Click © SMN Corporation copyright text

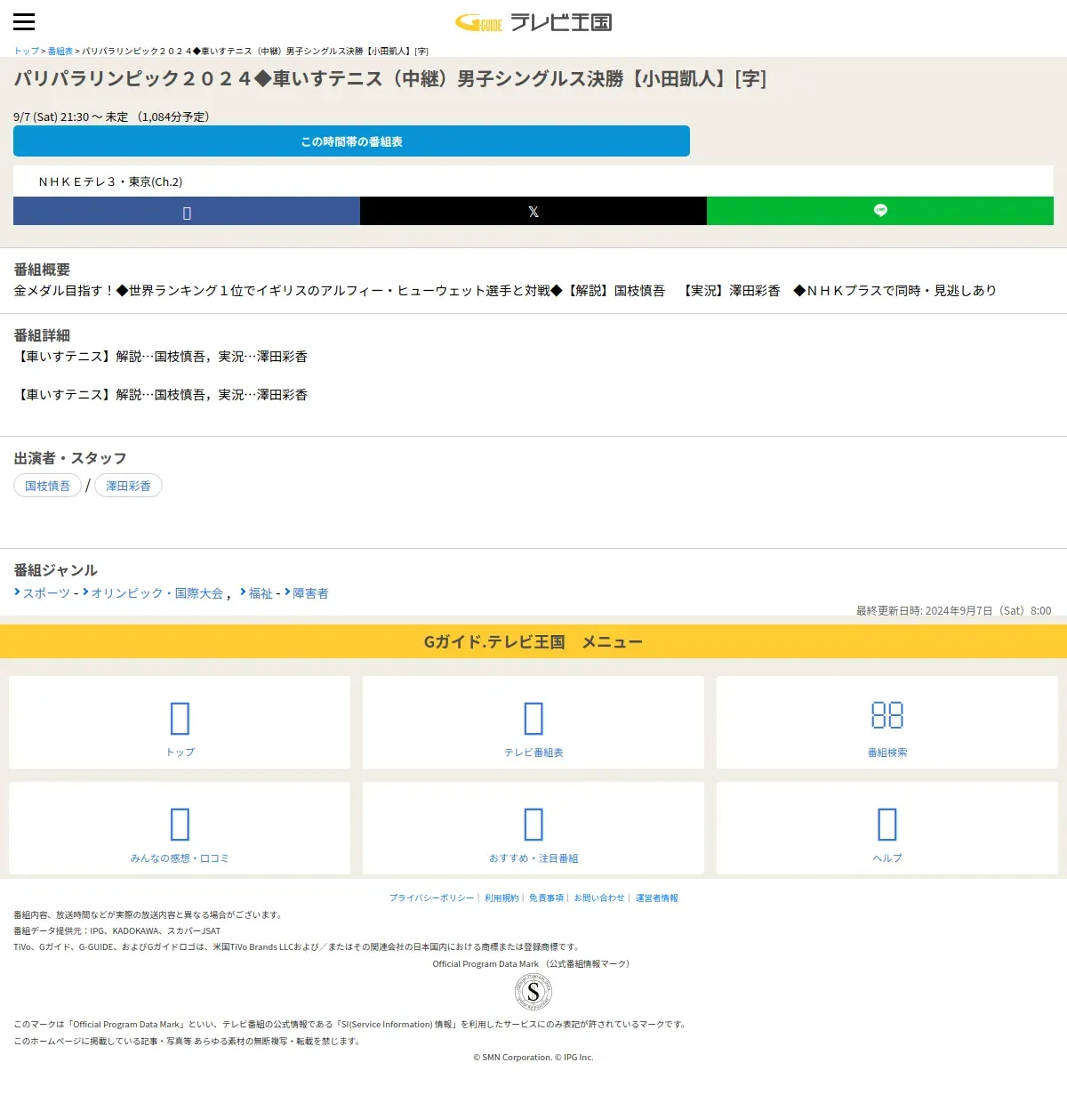coord(533,1058)
